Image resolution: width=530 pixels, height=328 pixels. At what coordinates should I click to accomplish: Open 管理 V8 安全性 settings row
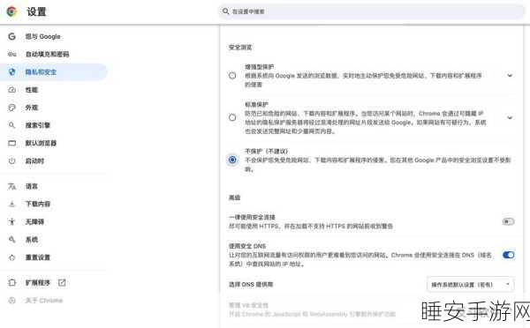(371, 309)
